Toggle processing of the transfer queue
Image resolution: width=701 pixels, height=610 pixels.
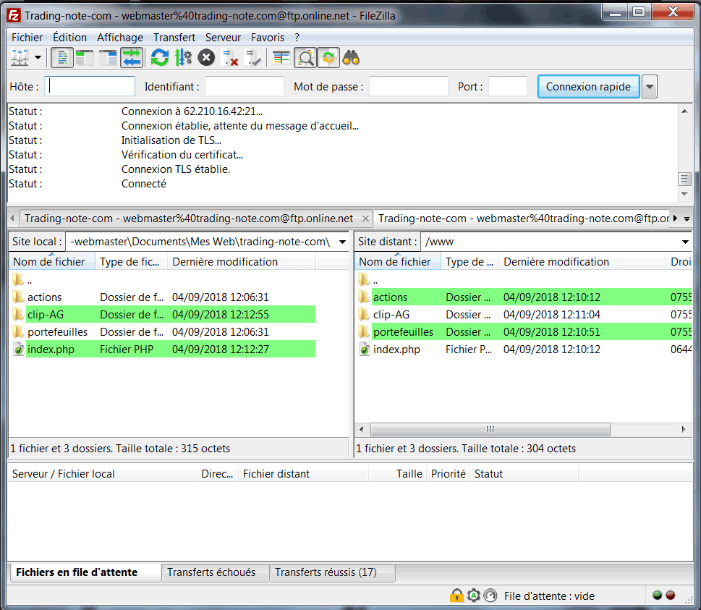[183, 58]
